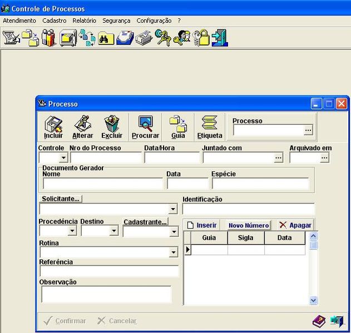This screenshot has height=333, width=351.
Task: Click ellipsis button for Arquivado em field
Action: pyautogui.click(x=325, y=158)
